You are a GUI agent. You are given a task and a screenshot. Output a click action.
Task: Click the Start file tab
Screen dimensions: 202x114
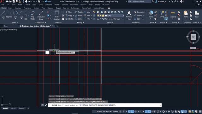pos(6,26)
